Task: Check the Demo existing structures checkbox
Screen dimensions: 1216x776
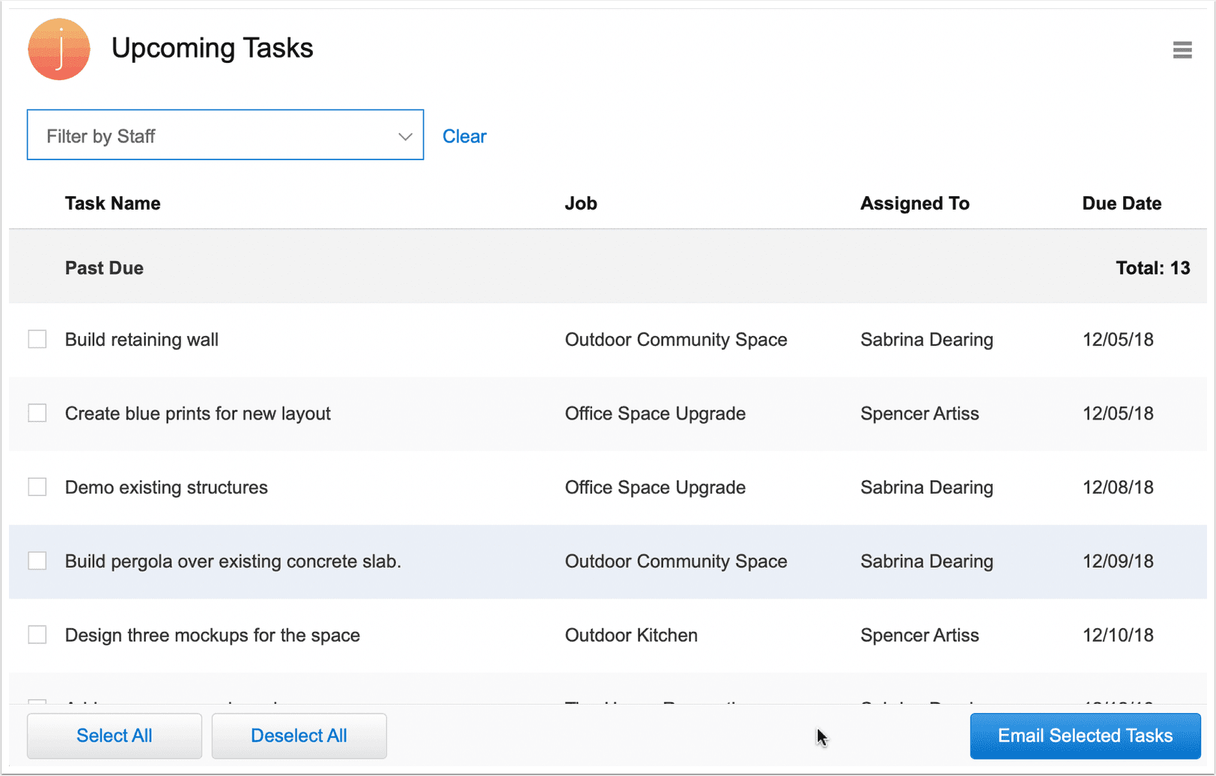Action: [37, 486]
